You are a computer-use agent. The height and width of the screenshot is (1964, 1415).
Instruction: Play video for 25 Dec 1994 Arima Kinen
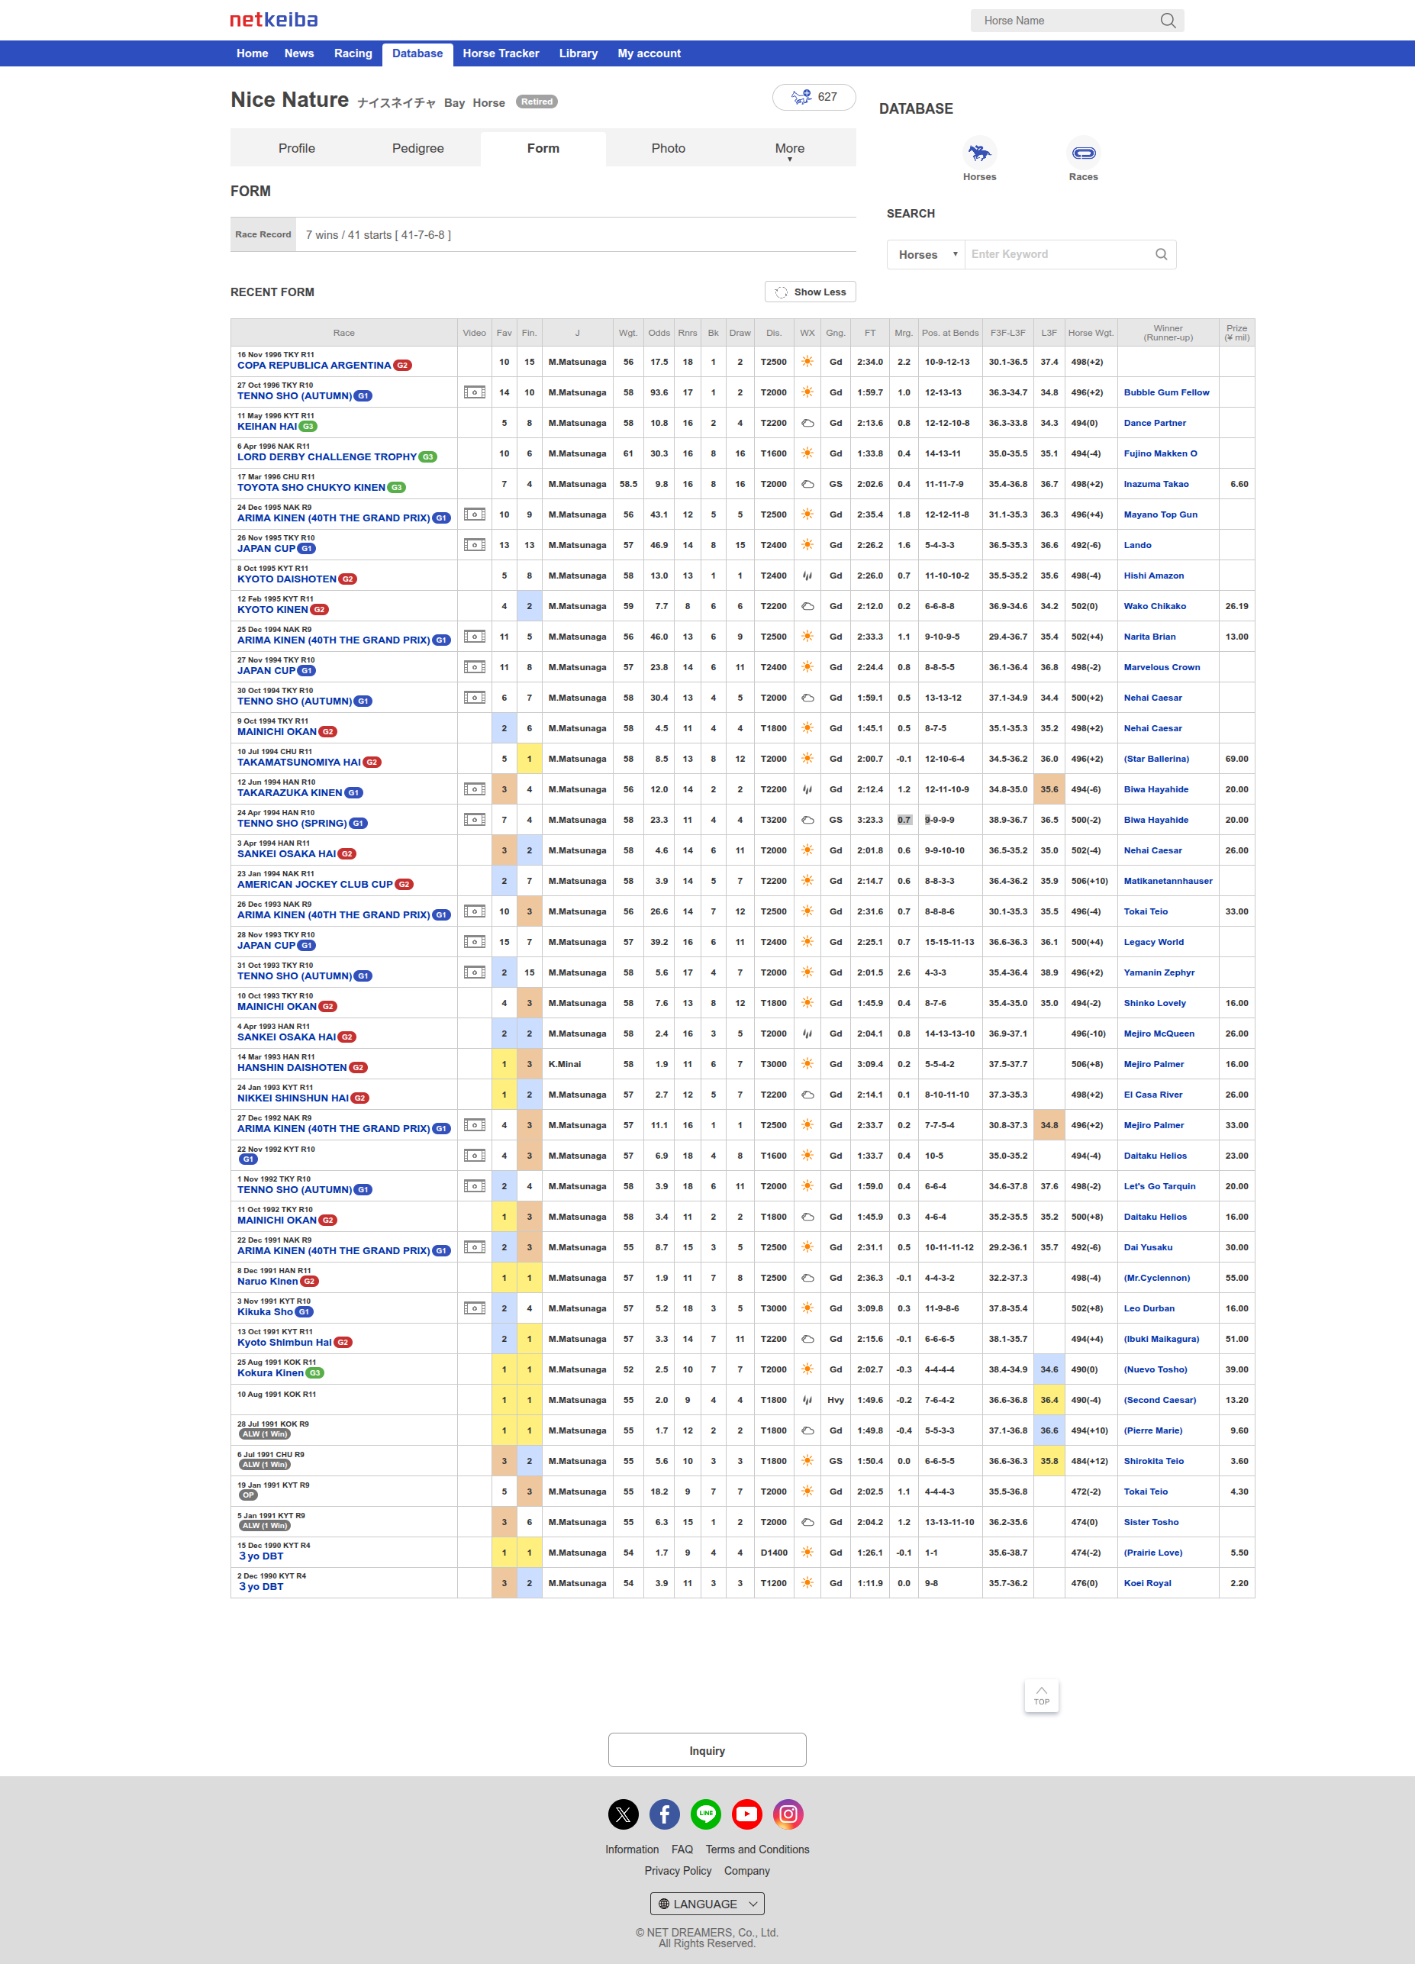pyautogui.click(x=475, y=637)
